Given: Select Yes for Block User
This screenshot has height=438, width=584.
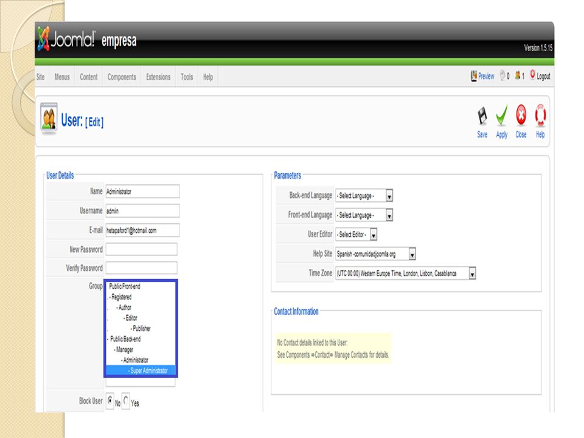Looking at the screenshot, I should (126, 401).
